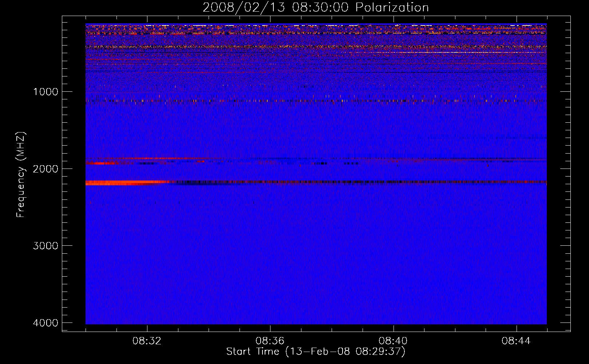Click the plot title '2008/02/13 08:30:00 Polarization'

pyautogui.click(x=316, y=8)
